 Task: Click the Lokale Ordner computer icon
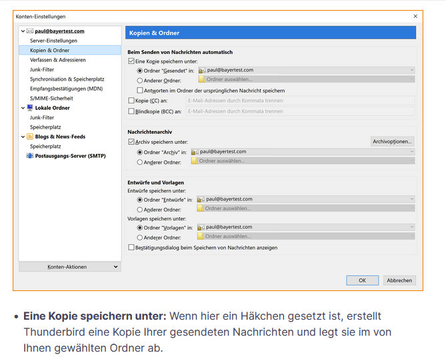pyautogui.click(x=30, y=108)
